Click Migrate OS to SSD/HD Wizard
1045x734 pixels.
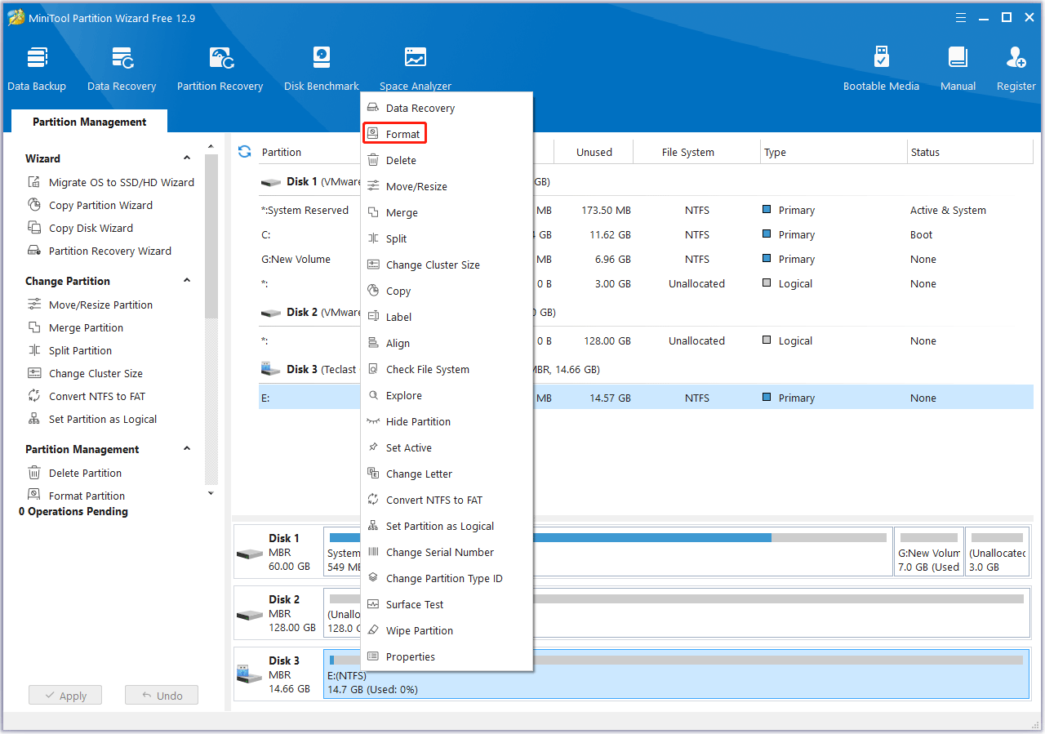[121, 182]
